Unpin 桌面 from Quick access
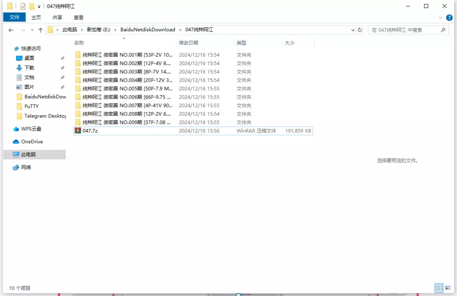457x296 pixels. pos(63,58)
